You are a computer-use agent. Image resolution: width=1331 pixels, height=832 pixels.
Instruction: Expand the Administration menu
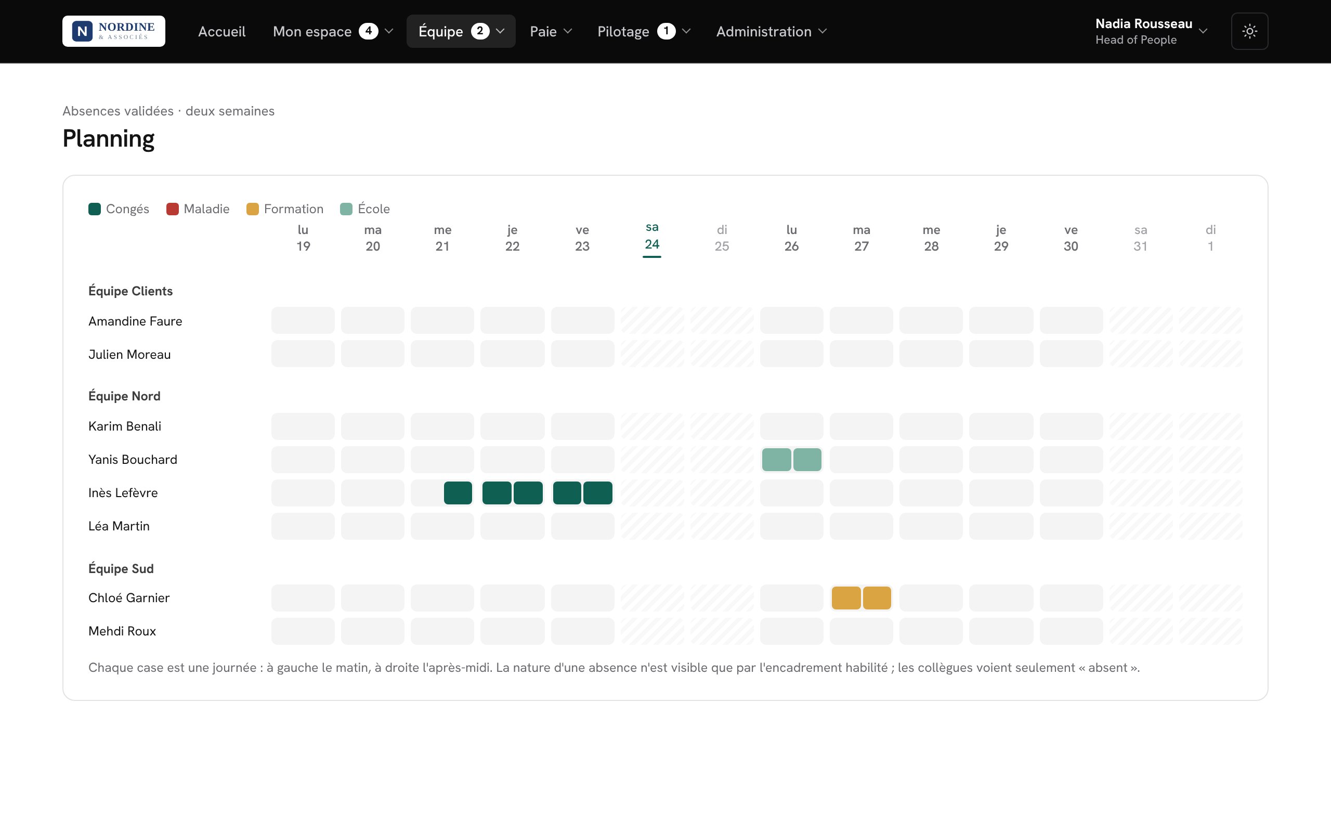coord(771,31)
